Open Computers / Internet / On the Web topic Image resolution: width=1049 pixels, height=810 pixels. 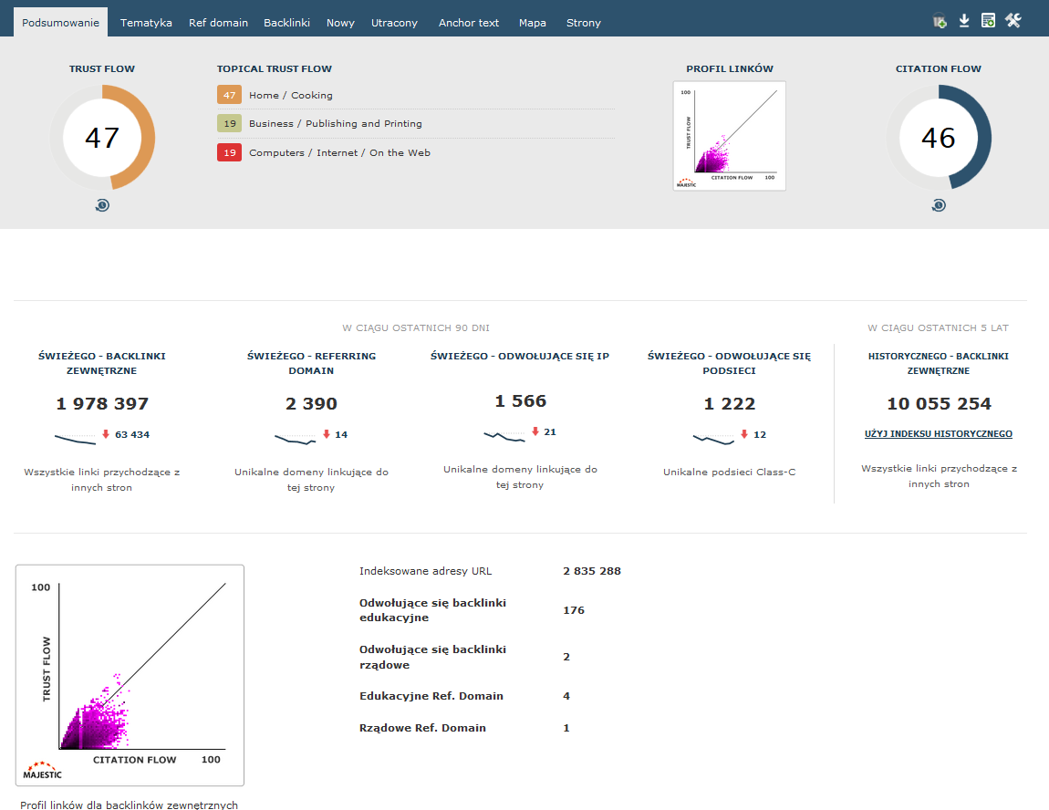[339, 152]
